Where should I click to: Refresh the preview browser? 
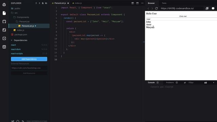[156, 8]
